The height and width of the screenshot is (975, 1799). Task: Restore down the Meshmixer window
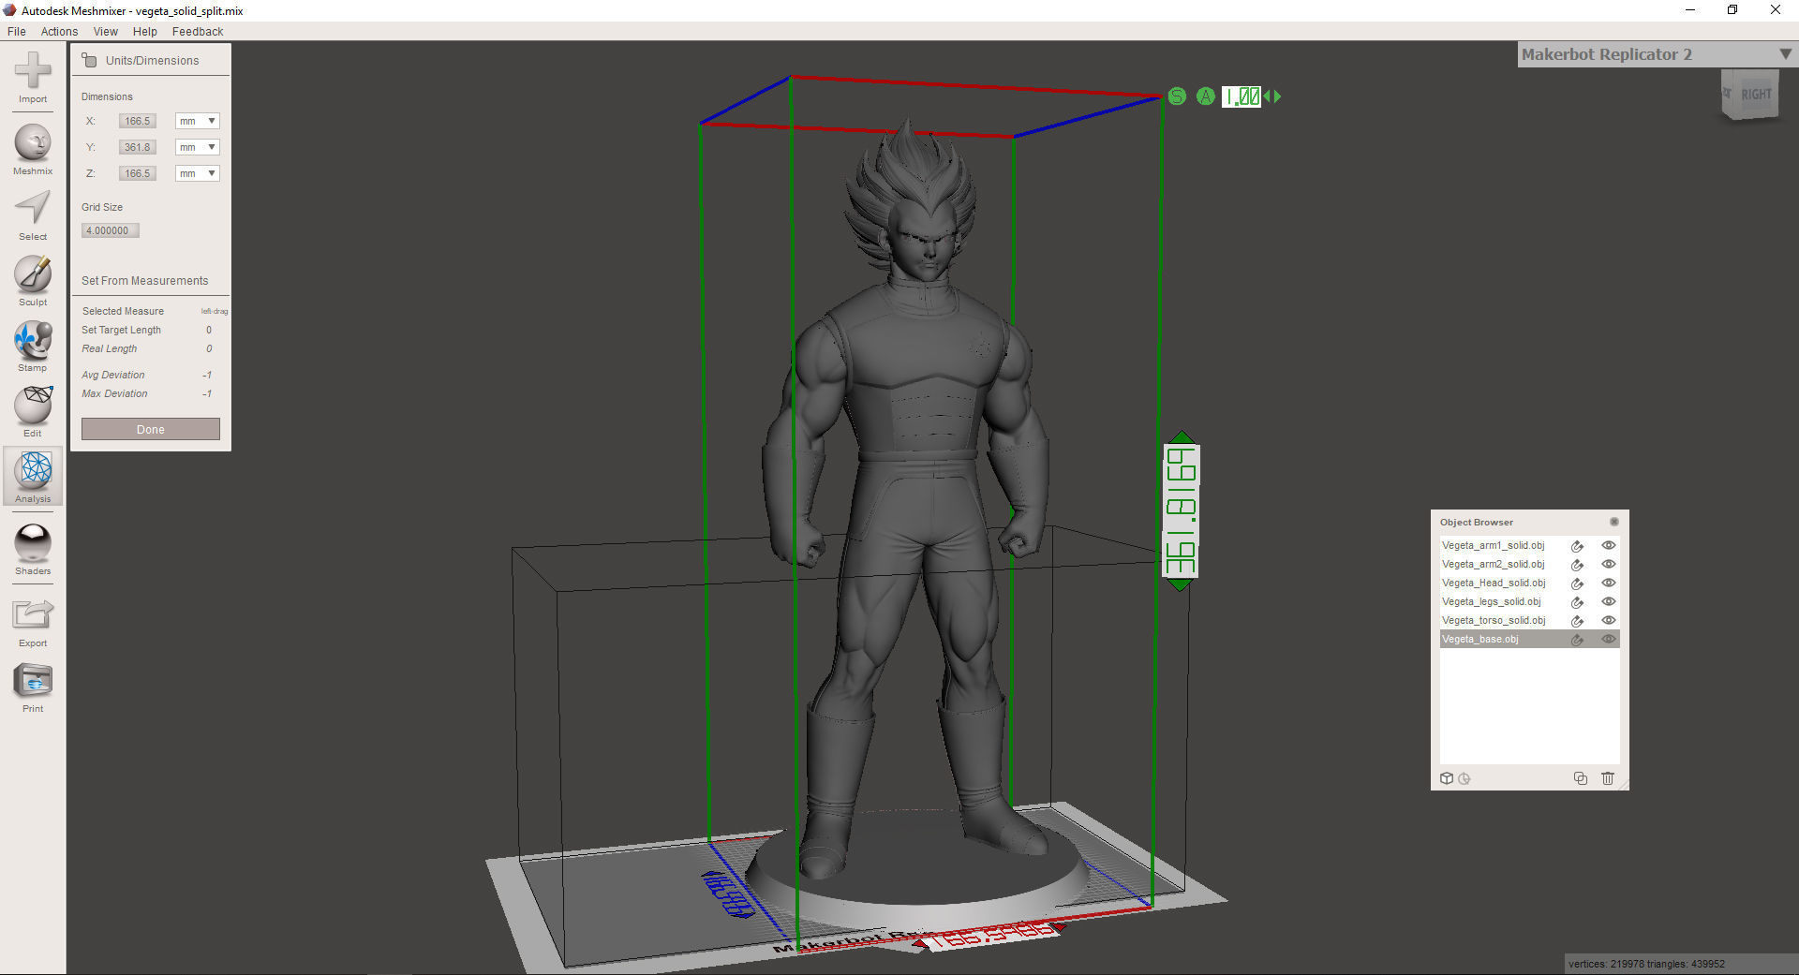point(1732,10)
